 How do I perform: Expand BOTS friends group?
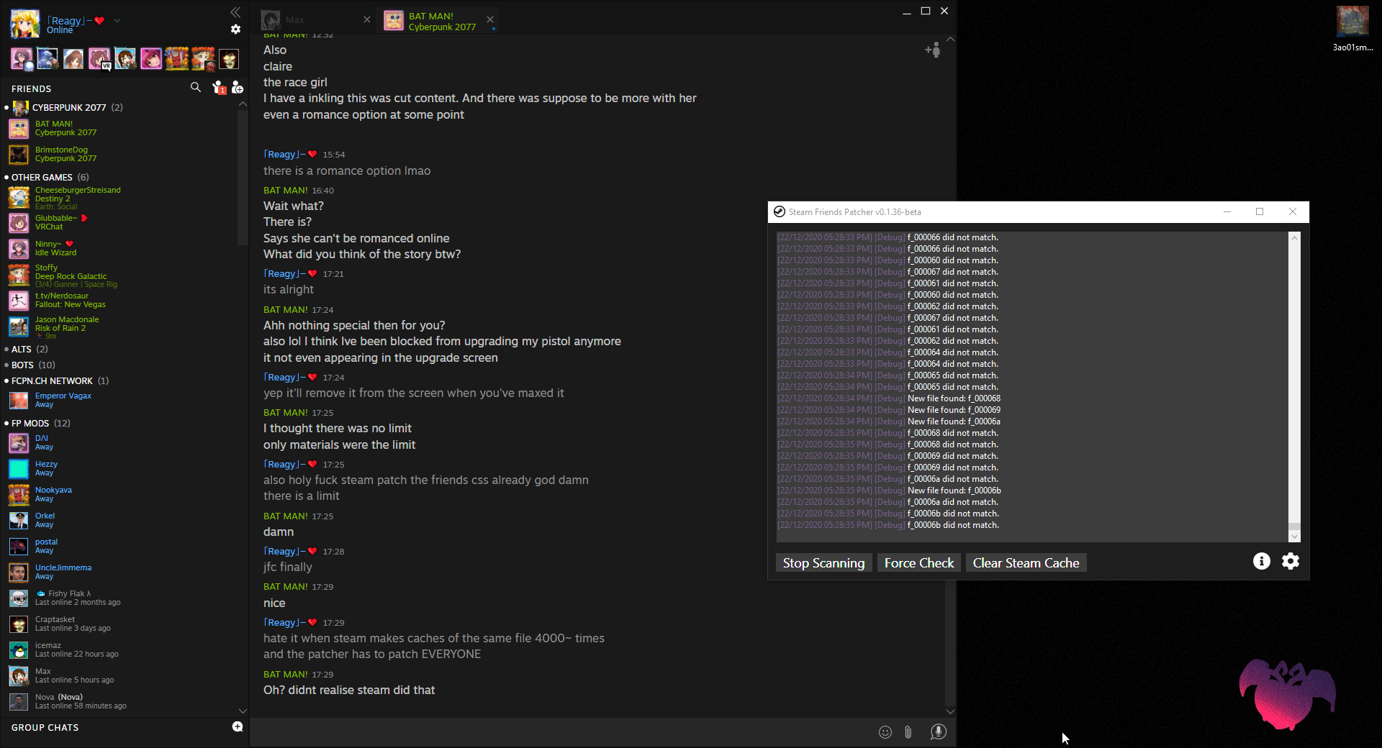[31, 365]
